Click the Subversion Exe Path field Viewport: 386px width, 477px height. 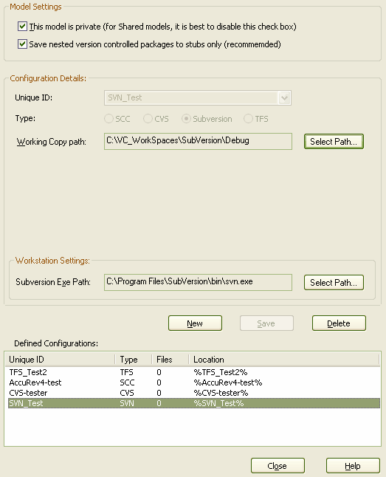pos(198,282)
